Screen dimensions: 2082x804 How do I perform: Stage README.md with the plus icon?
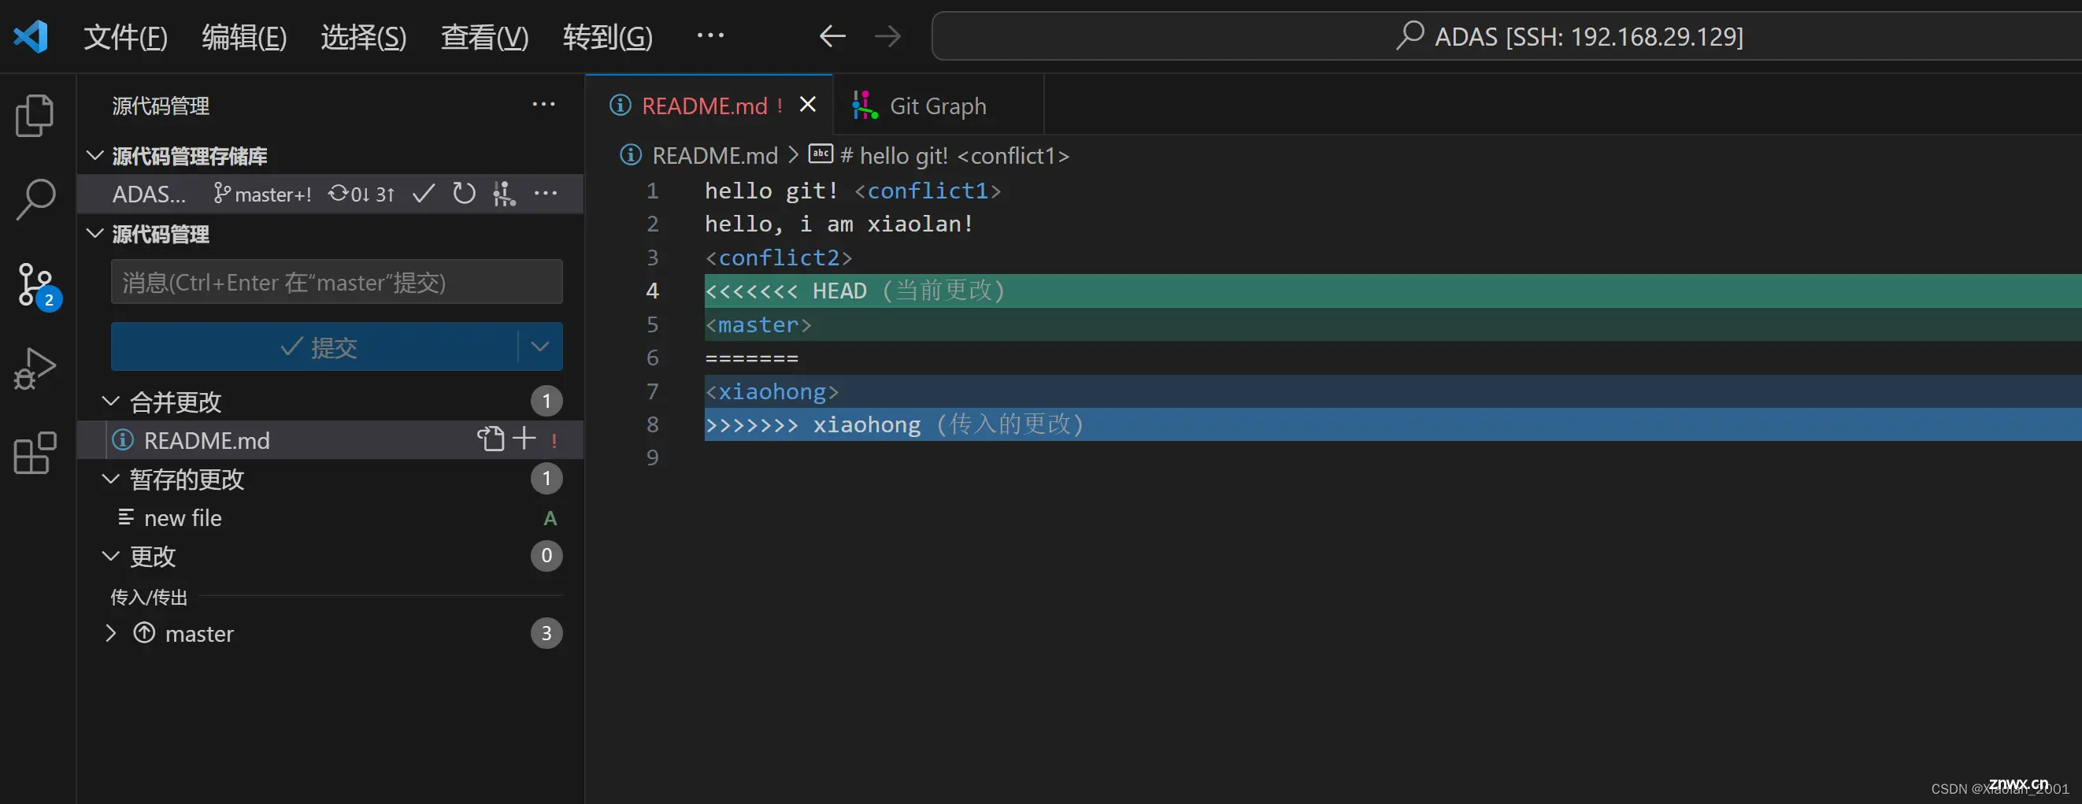click(x=524, y=438)
